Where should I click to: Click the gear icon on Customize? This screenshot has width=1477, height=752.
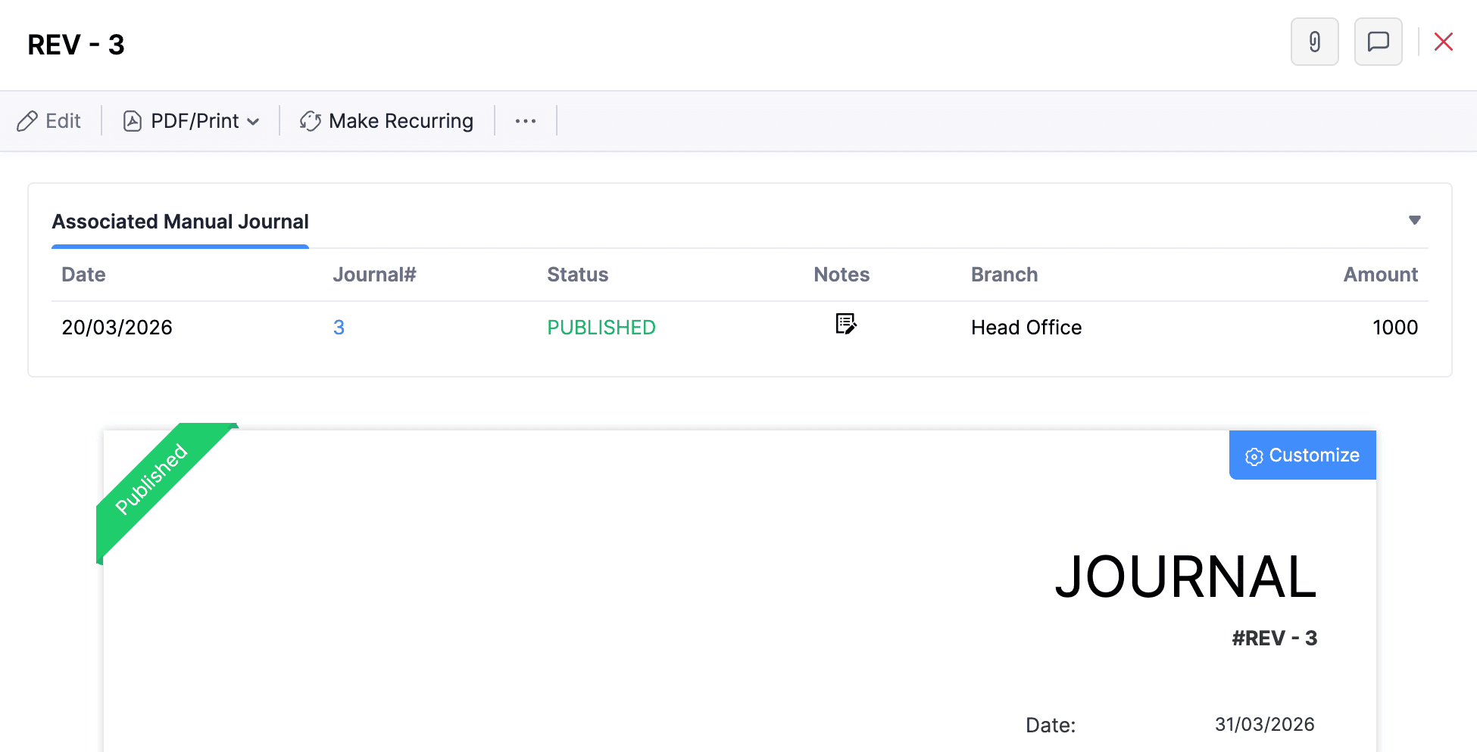[1254, 456]
